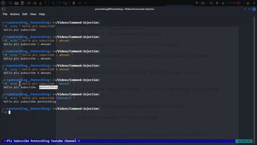
Task: Open Firefox from the top panel
Action: (x=29, y=3)
